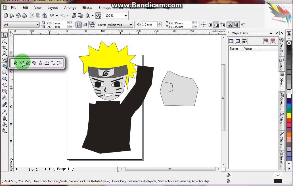Choose 3-Point Curve tool in flyout
This screenshot has width=293, height=186.
pos(47,63)
